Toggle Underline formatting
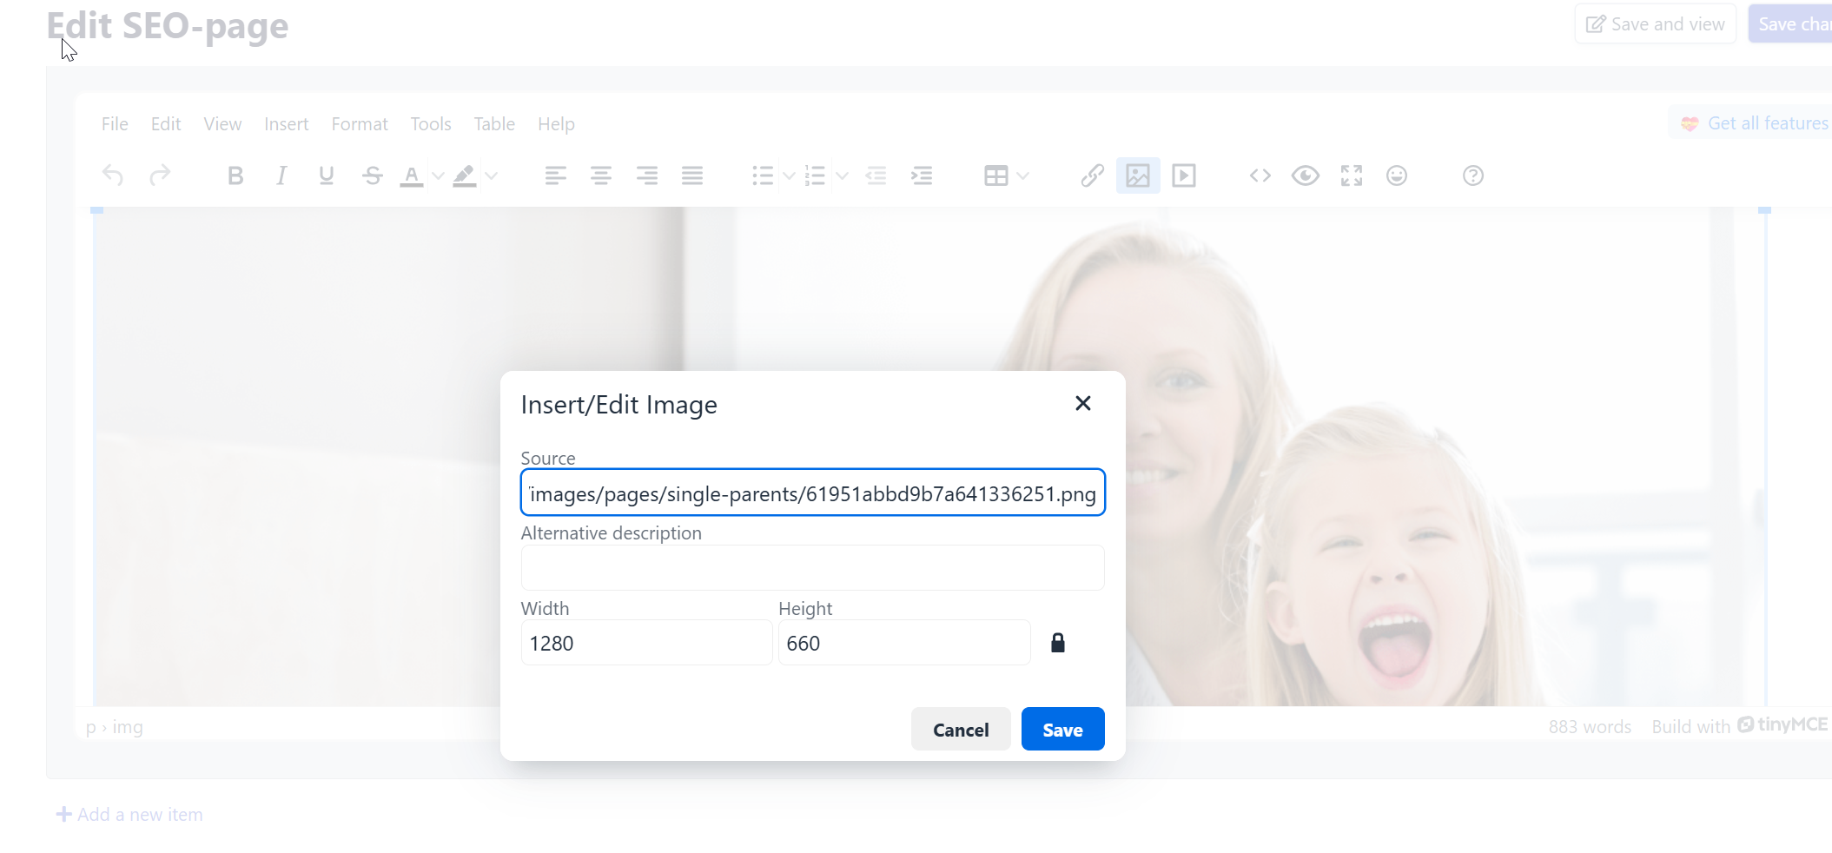Image resolution: width=1832 pixels, height=853 pixels. click(327, 175)
